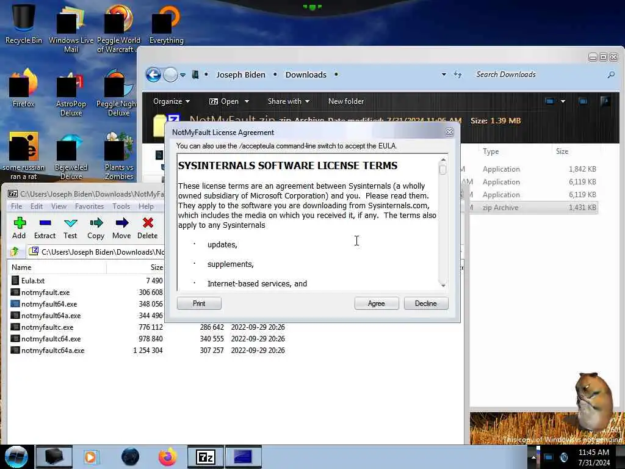625x469 pixels.
Task: Click 7-Zip taskbar button
Action: click(206, 457)
